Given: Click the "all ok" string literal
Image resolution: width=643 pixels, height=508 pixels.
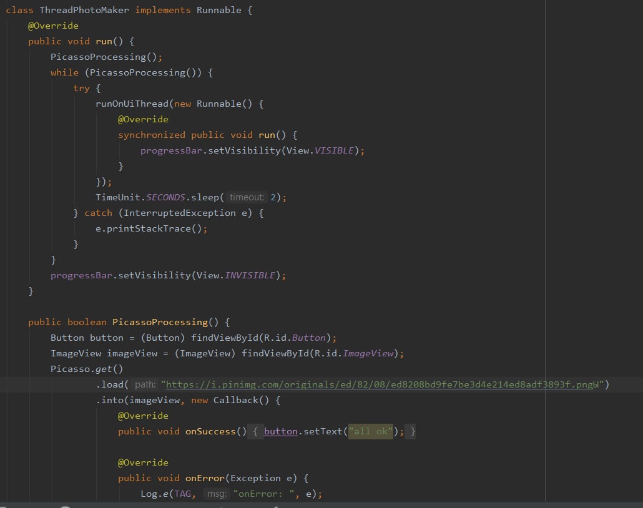Looking at the screenshot, I should [x=371, y=431].
